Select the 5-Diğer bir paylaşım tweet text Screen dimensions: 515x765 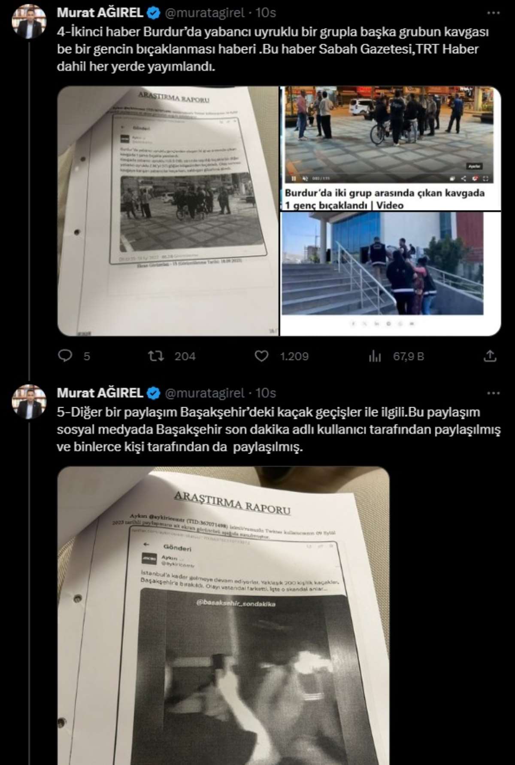pos(279,429)
